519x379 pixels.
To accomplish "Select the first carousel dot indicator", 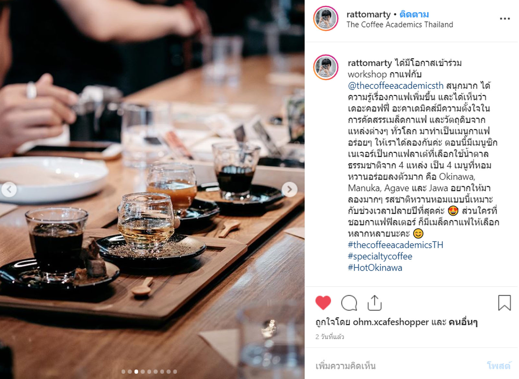I will pos(123,372).
